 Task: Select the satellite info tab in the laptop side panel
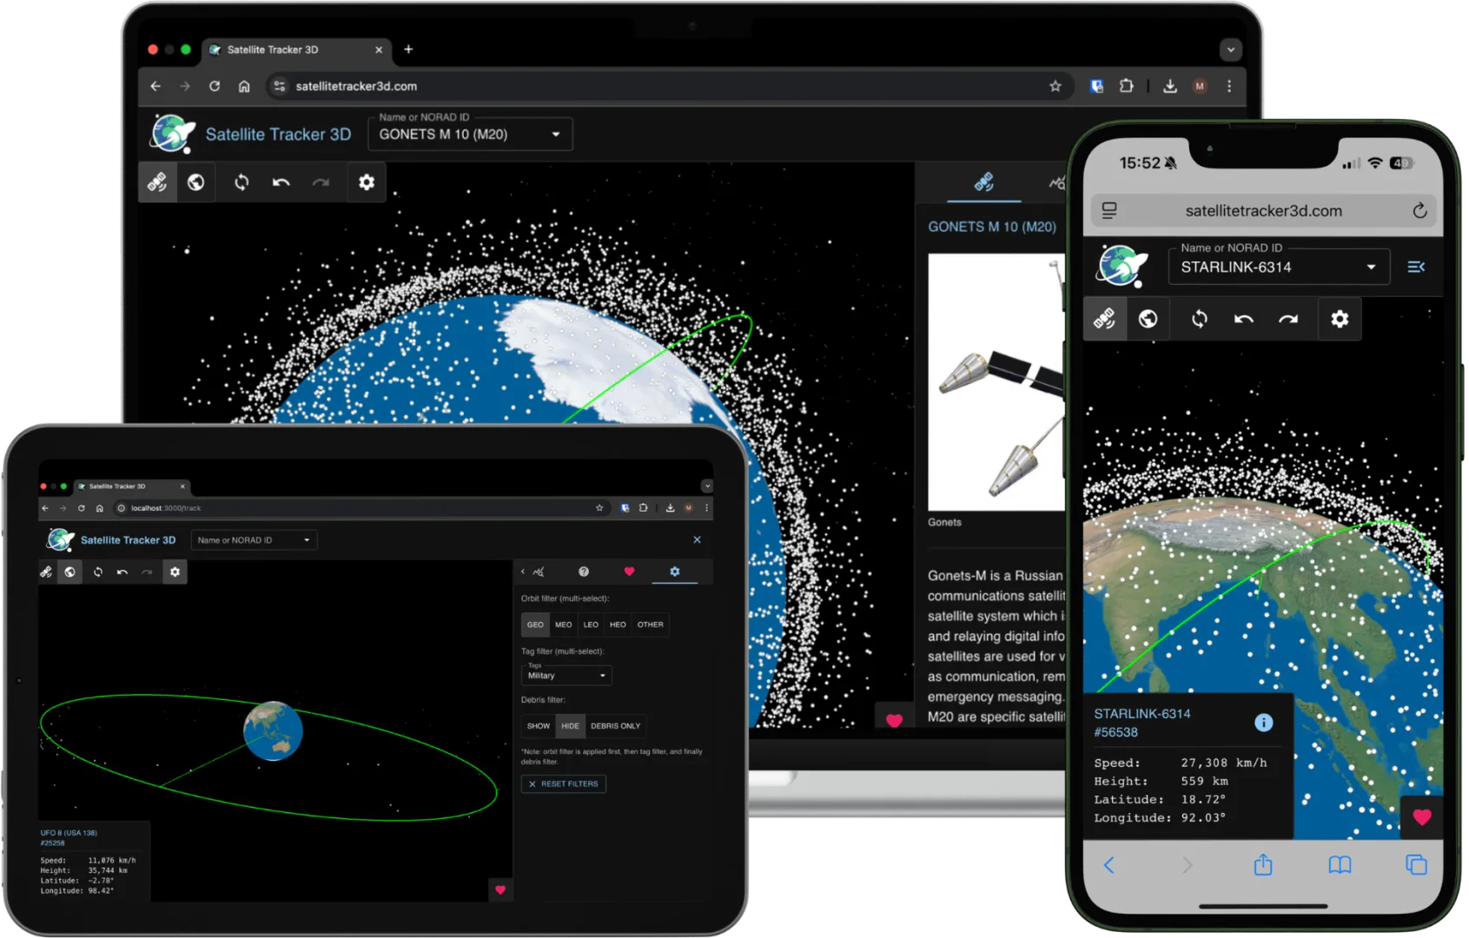point(983,182)
